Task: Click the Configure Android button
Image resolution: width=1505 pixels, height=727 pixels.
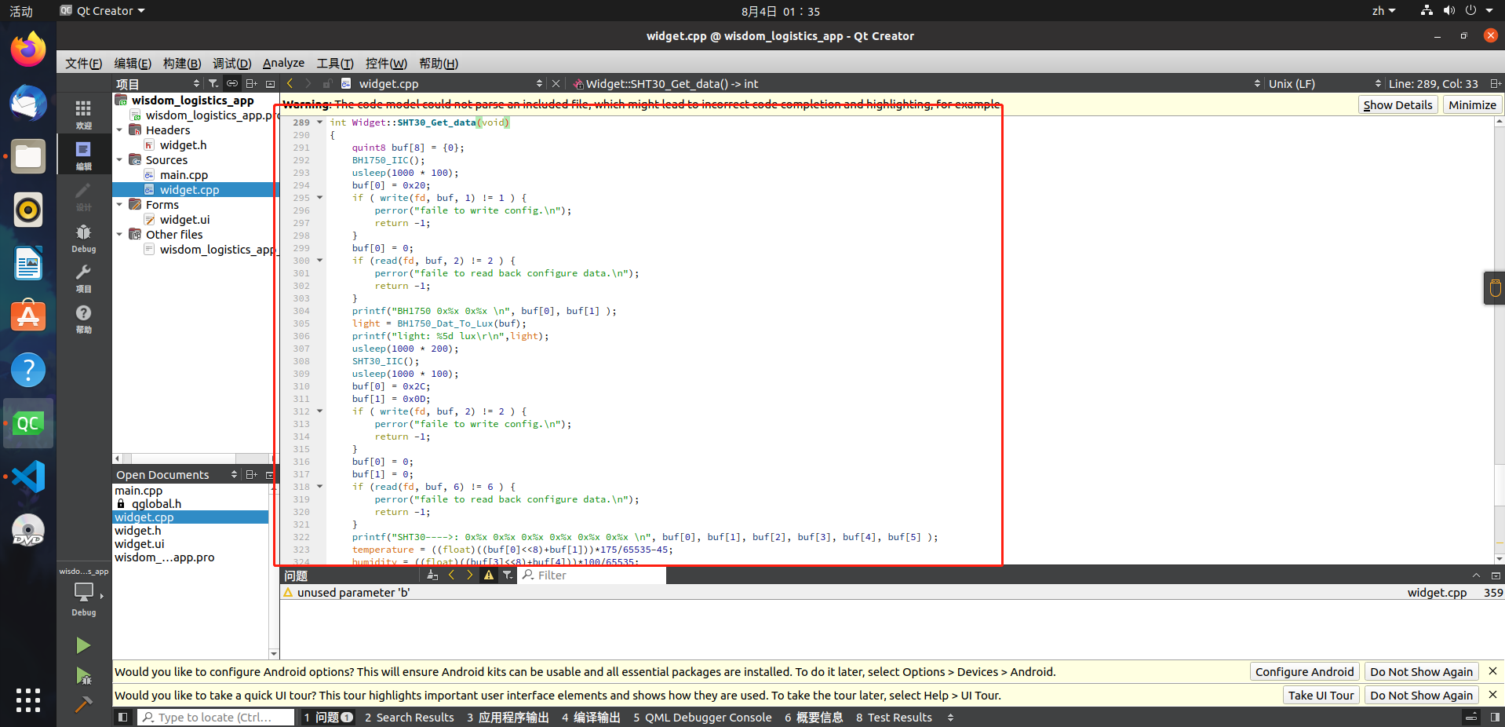Action: pos(1304,671)
